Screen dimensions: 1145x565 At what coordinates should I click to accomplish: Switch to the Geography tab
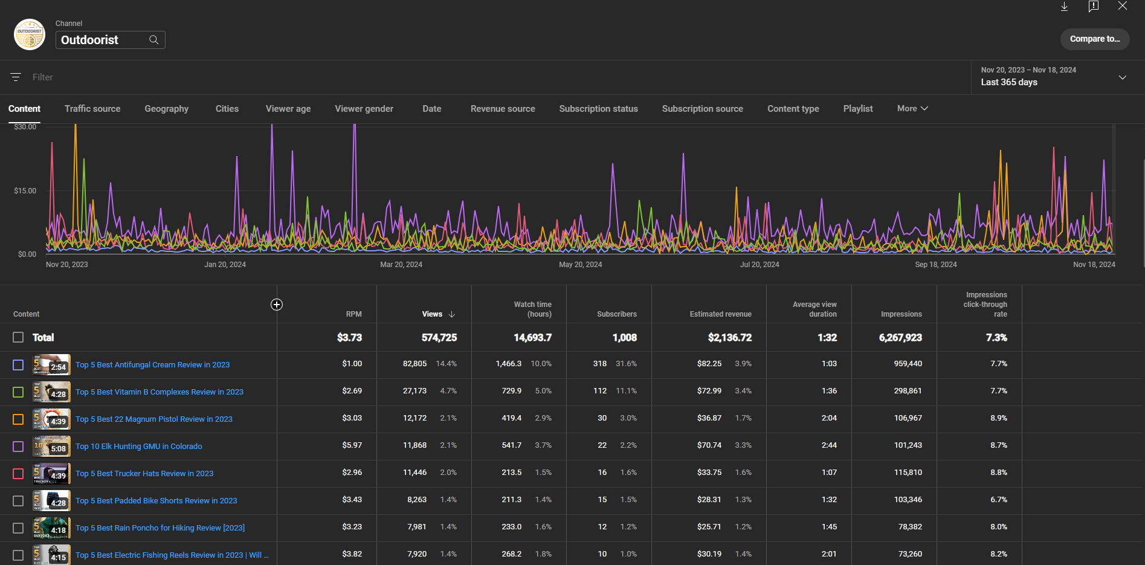tap(167, 109)
